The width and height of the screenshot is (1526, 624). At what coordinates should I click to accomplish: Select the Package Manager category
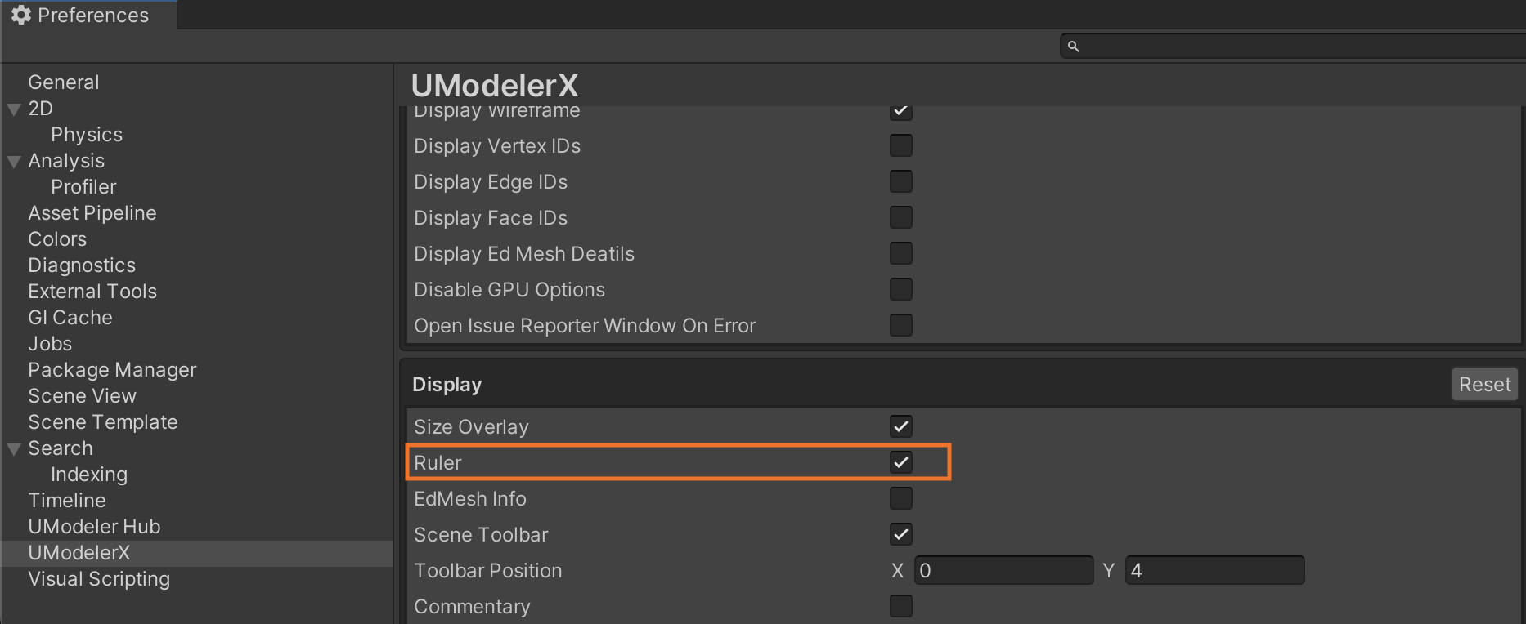tap(112, 370)
